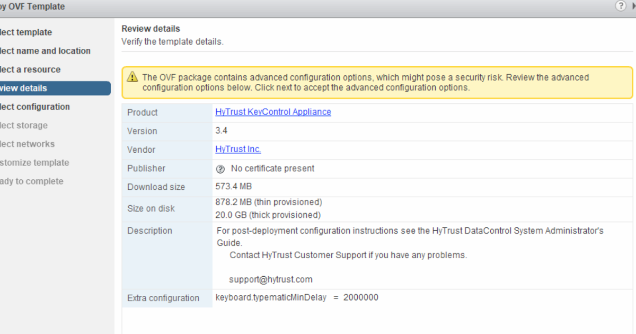Go to Select configuration step

[36, 107]
